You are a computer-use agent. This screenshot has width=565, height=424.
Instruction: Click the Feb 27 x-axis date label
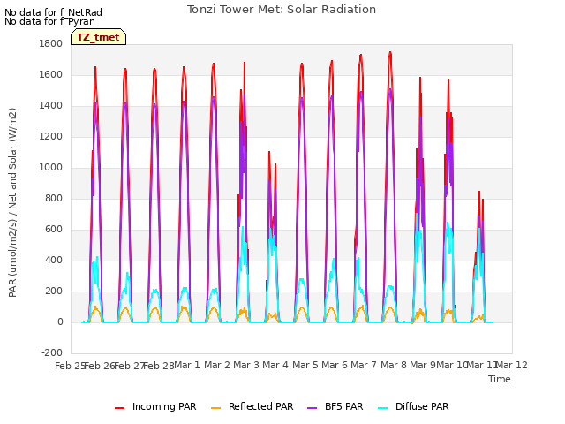(129, 366)
